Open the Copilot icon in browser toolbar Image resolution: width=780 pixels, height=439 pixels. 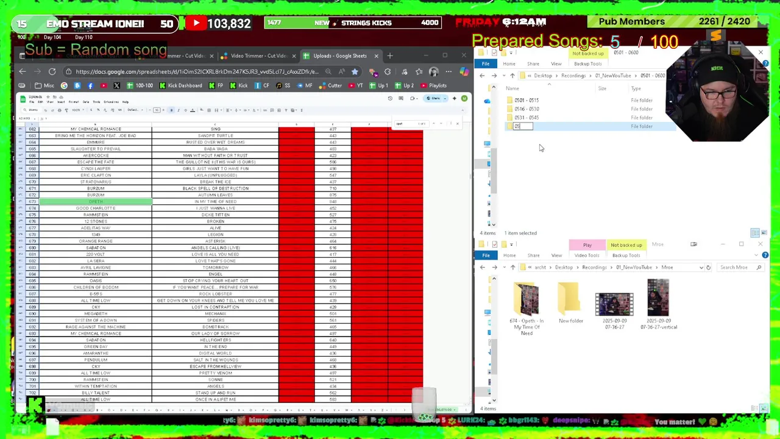click(x=464, y=71)
